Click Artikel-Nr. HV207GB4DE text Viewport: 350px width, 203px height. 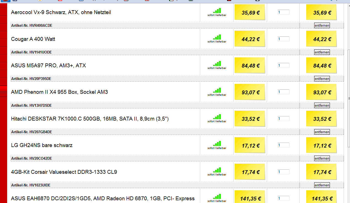pos(31,132)
